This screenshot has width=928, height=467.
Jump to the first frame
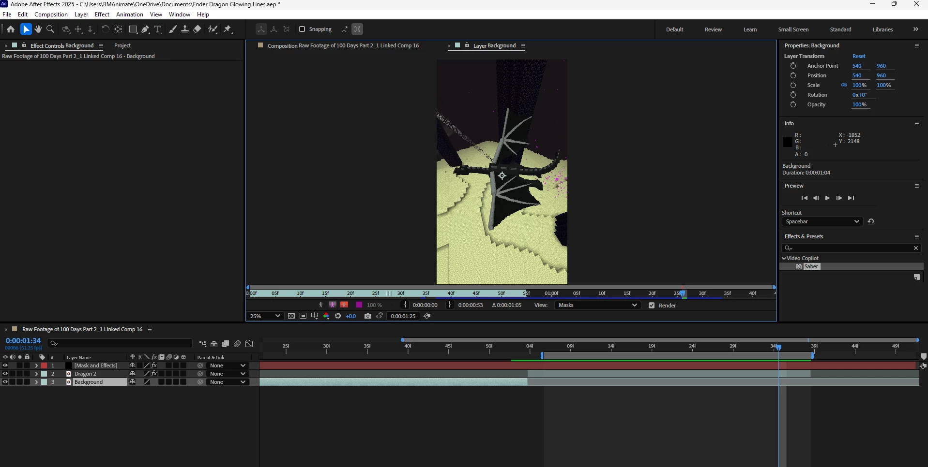804,198
